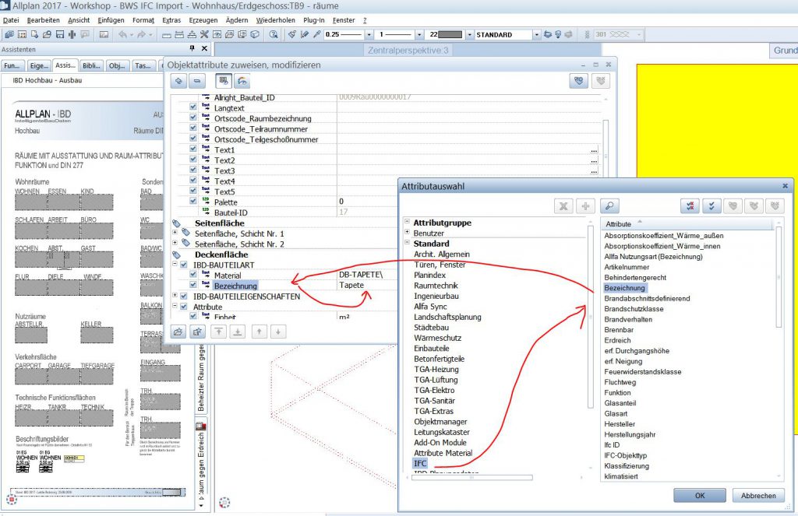
Task: Select the magnifier search icon in Attributauswahl
Action: pyautogui.click(x=609, y=205)
